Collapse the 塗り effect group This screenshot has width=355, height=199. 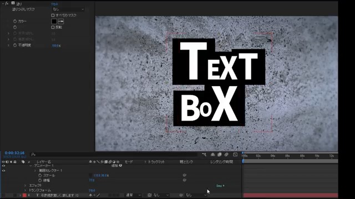[x=3, y=4]
